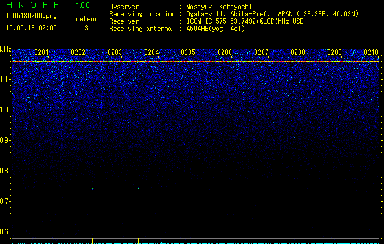This screenshot has height=244, width=384.
Task: Click the 0.8 kHz frequency axis label
Action: [x=5, y=171]
